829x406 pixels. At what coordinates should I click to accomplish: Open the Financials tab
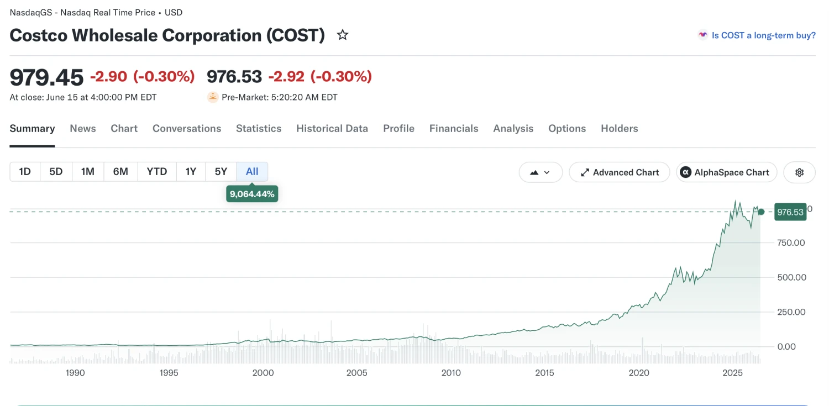tap(454, 129)
